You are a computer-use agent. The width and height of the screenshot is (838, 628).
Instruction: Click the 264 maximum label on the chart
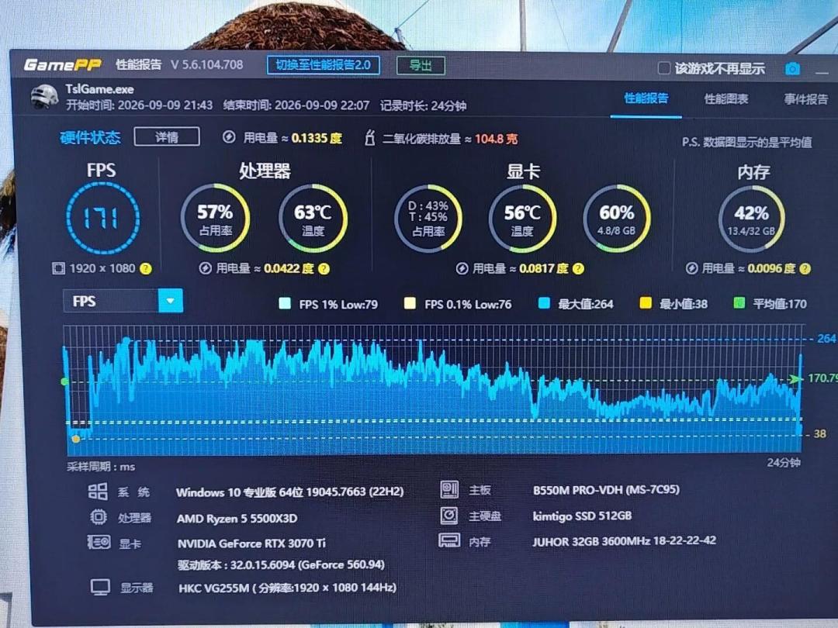point(826,339)
